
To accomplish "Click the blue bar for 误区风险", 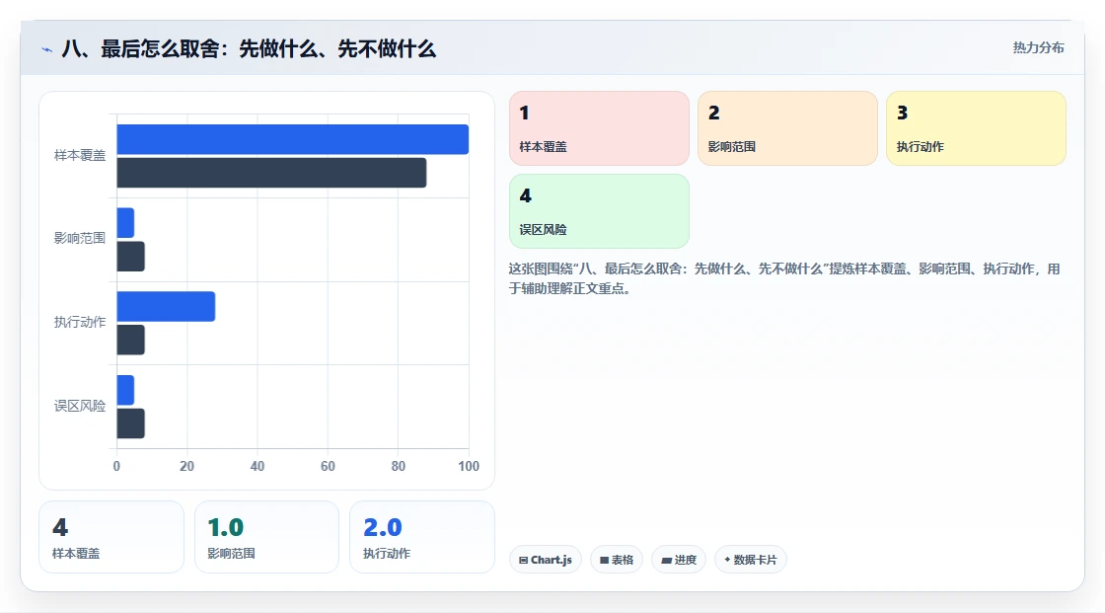I will [x=125, y=390].
